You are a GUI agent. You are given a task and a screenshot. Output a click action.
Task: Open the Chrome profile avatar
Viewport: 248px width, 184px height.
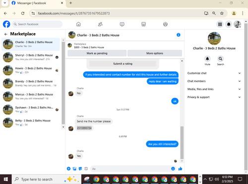(x=234, y=13)
